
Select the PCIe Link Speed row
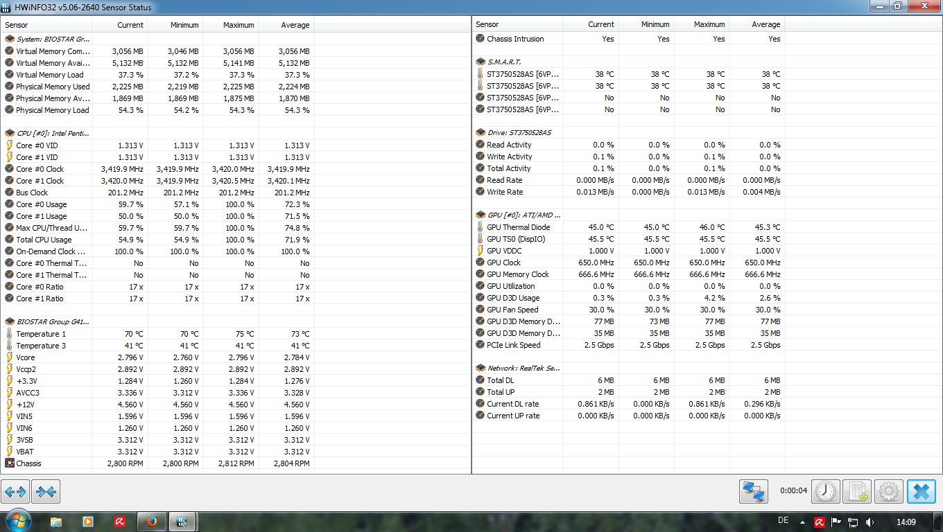628,345
